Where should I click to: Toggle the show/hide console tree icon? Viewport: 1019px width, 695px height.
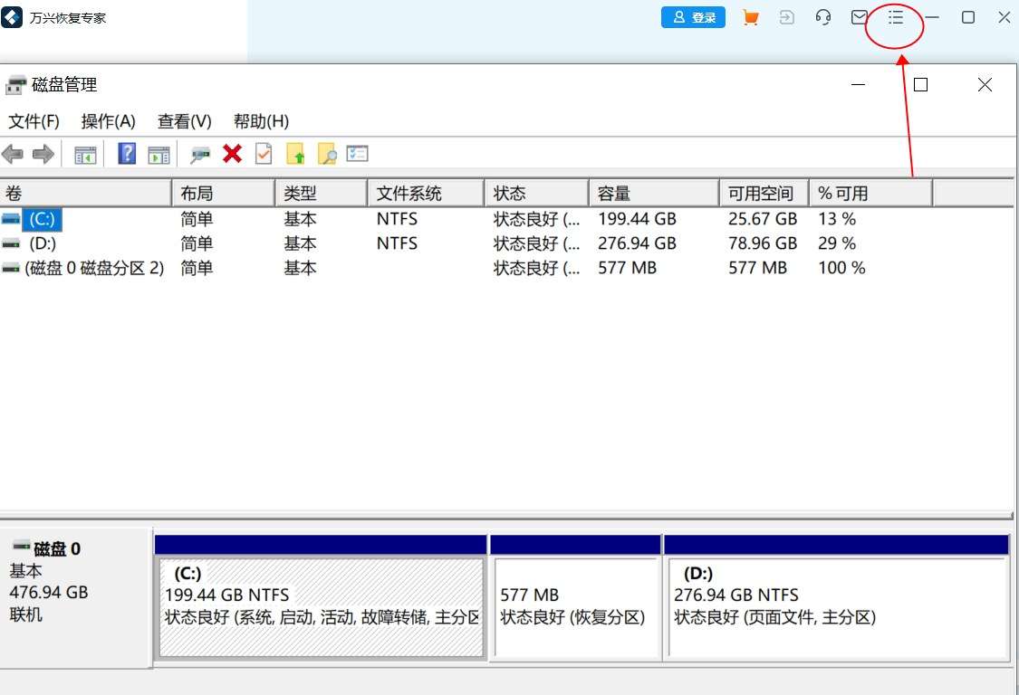click(x=85, y=155)
